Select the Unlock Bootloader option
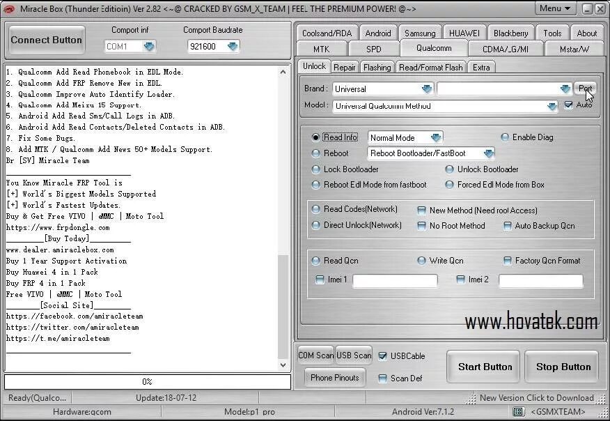Viewport: 610px width, 421px height. point(449,169)
